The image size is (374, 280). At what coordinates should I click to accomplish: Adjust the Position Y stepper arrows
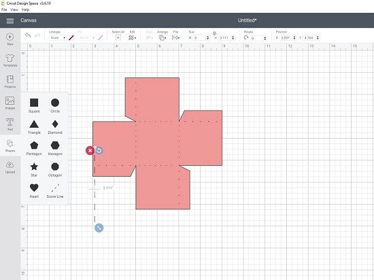pos(318,37)
